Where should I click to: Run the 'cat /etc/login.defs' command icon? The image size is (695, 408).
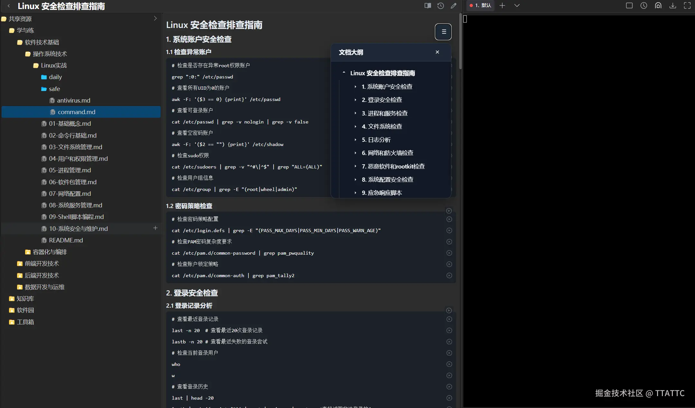[449, 231]
